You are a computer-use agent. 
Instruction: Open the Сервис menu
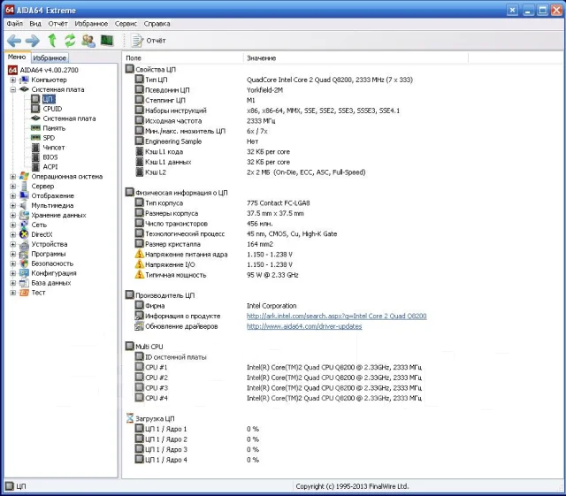click(126, 24)
